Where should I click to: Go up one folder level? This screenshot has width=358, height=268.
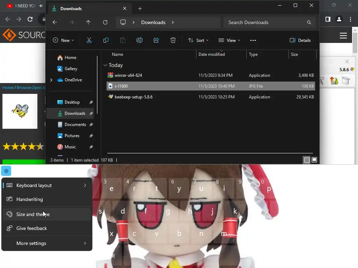(88, 22)
